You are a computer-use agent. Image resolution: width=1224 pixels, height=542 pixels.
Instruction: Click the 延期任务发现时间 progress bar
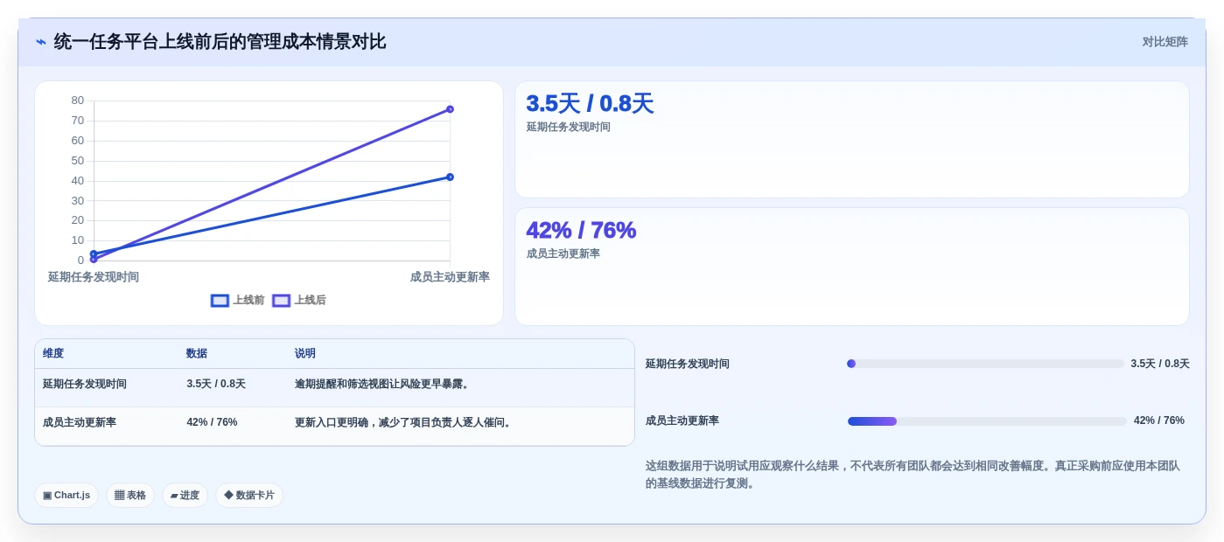[985, 364]
